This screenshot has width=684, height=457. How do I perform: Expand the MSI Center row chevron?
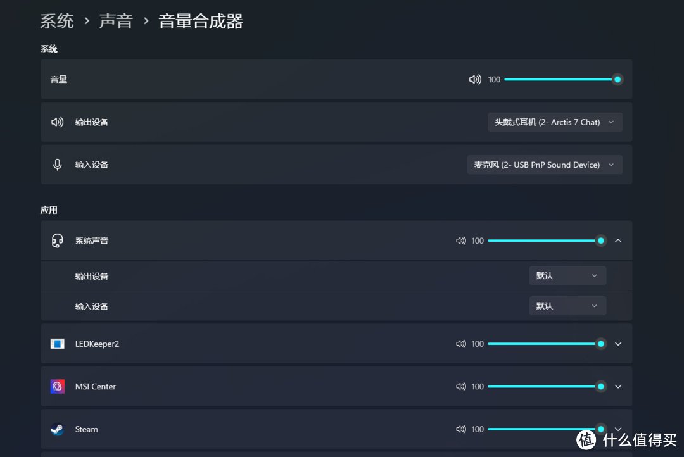point(618,386)
